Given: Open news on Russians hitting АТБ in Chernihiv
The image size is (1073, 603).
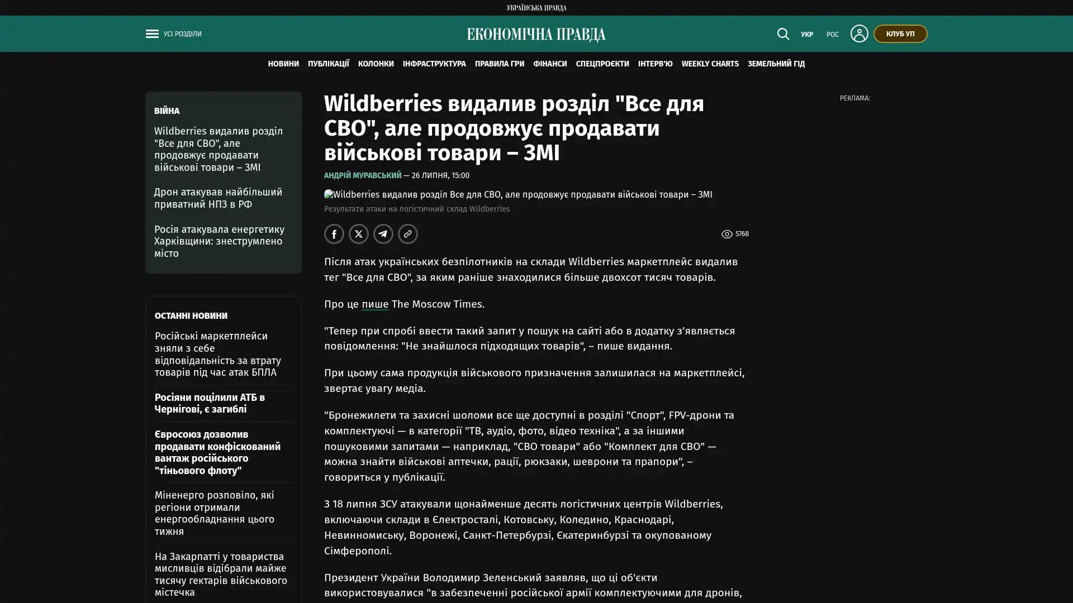Looking at the screenshot, I should point(210,403).
